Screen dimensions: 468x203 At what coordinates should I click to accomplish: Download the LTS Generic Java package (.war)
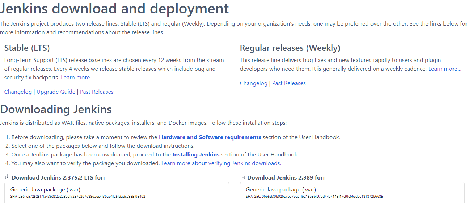click(x=45, y=190)
